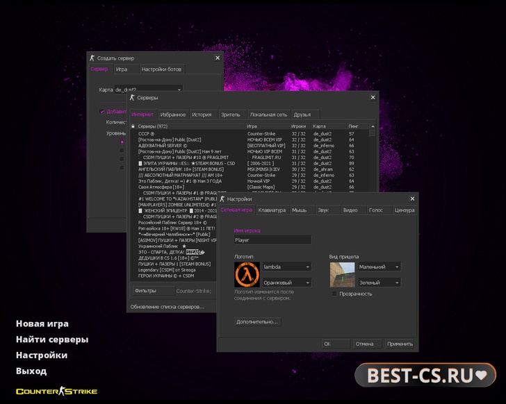This screenshot has width=506, height=404.
Task: Sort by Карта column header
Action: (329, 126)
